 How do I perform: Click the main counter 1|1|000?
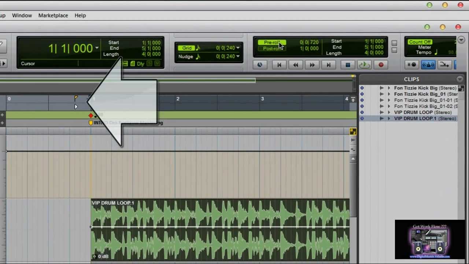[70, 48]
